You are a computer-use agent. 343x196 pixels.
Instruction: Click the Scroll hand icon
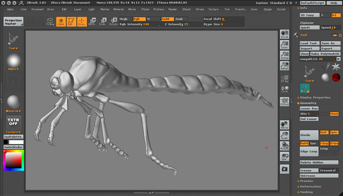click(284, 34)
